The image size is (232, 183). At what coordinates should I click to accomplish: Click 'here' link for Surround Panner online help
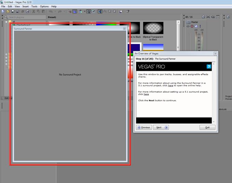tap(171, 86)
